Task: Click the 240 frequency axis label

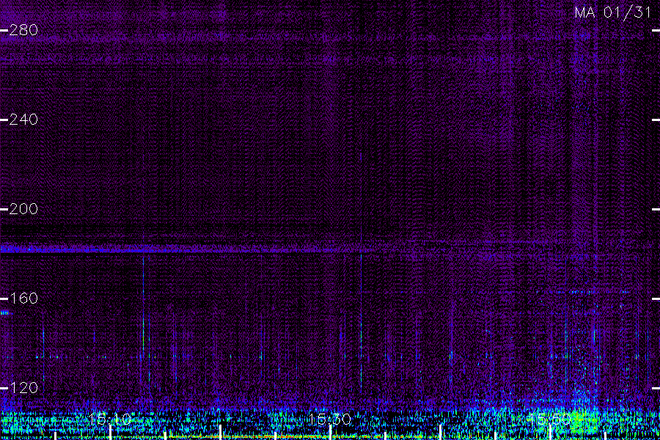Action: (x=23, y=120)
